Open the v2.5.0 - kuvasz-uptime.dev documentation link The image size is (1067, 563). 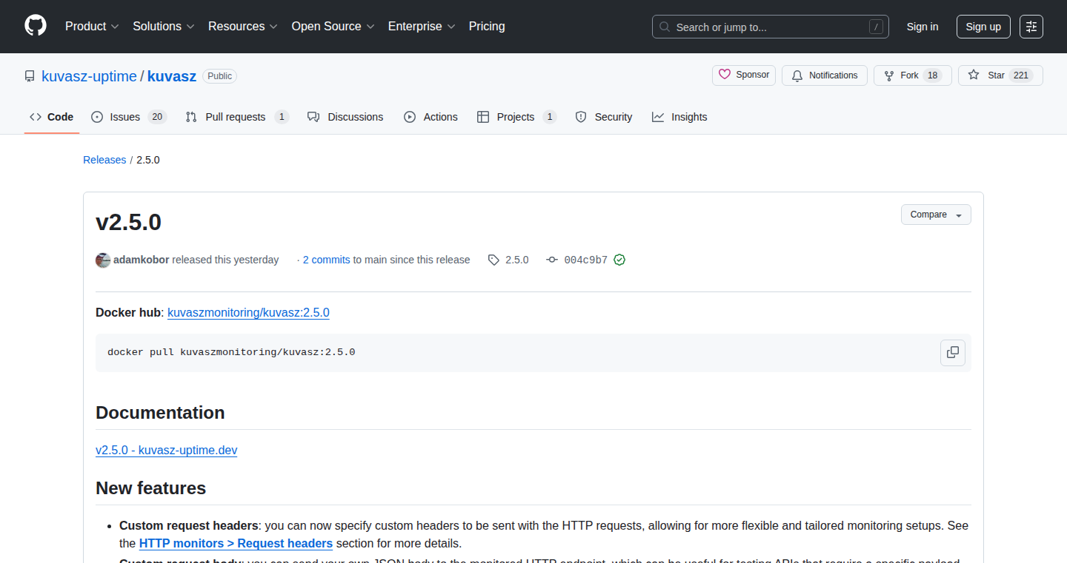[167, 450]
